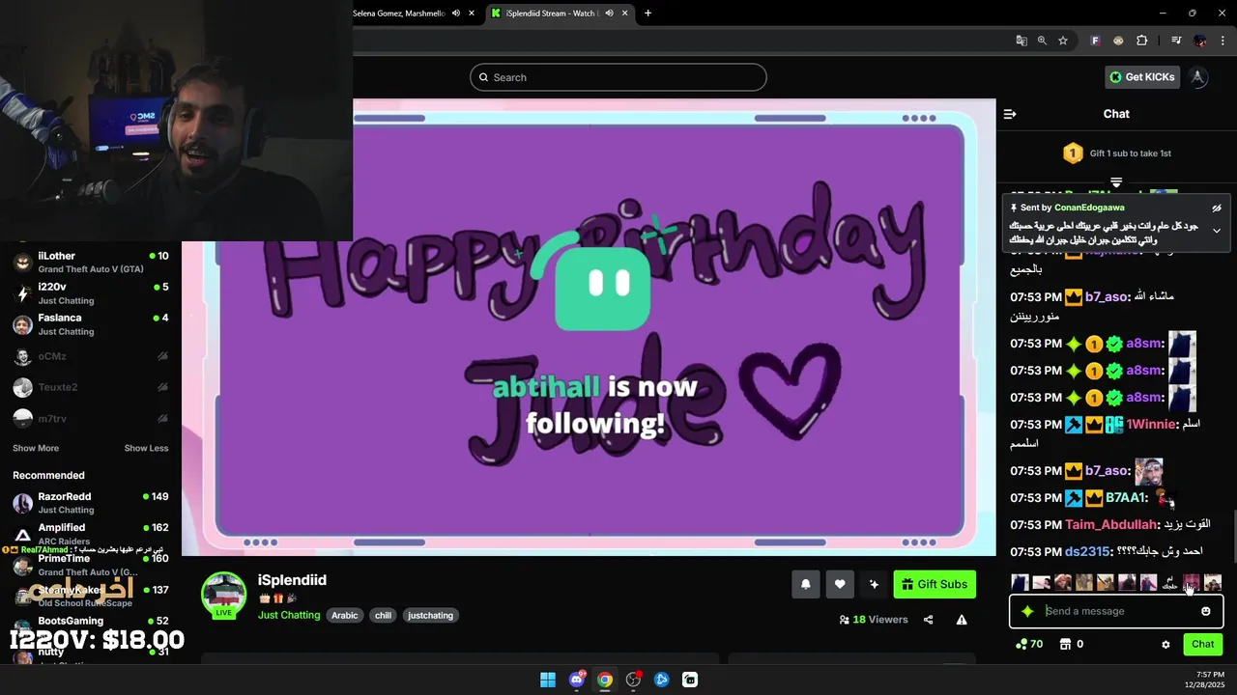This screenshot has height=695, width=1237.
Task: Open the Chrome three-dot menu
Action: click(1221, 41)
